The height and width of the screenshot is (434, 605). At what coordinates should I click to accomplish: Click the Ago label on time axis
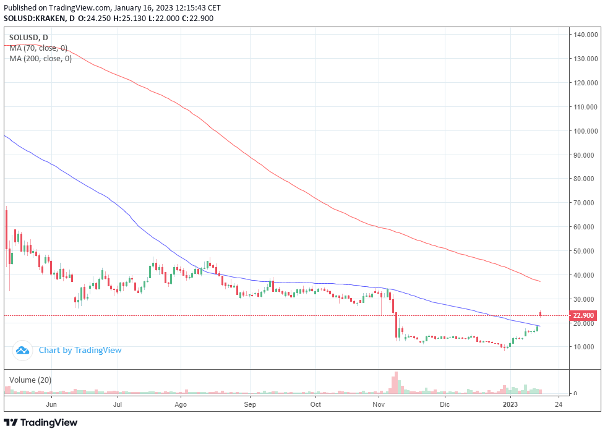[x=181, y=405]
